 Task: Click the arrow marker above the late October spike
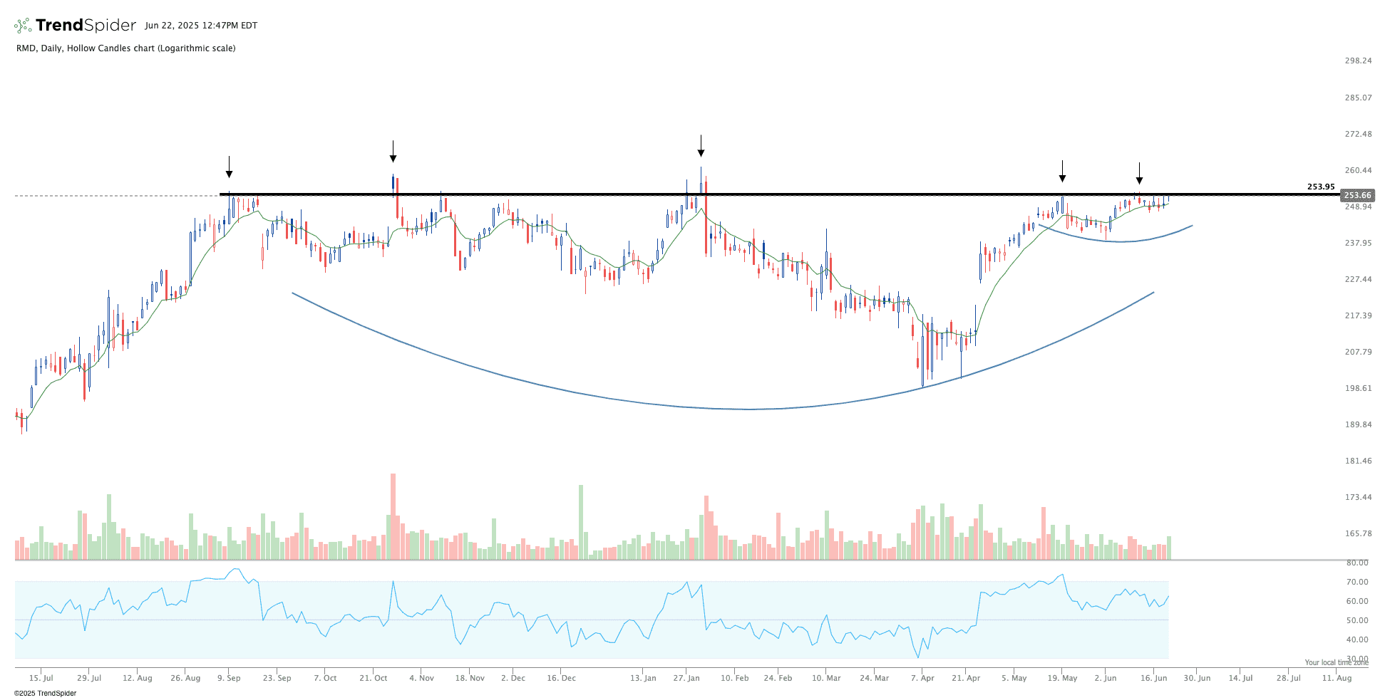(x=393, y=151)
